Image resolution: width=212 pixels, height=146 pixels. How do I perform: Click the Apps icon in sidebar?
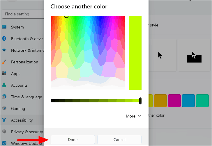[4, 74]
